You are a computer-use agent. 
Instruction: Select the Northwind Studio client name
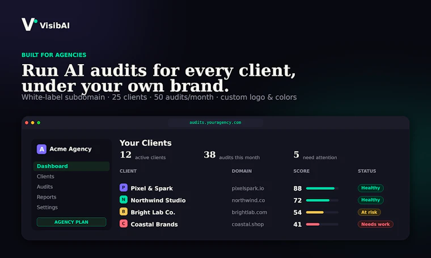click(158, 200)
